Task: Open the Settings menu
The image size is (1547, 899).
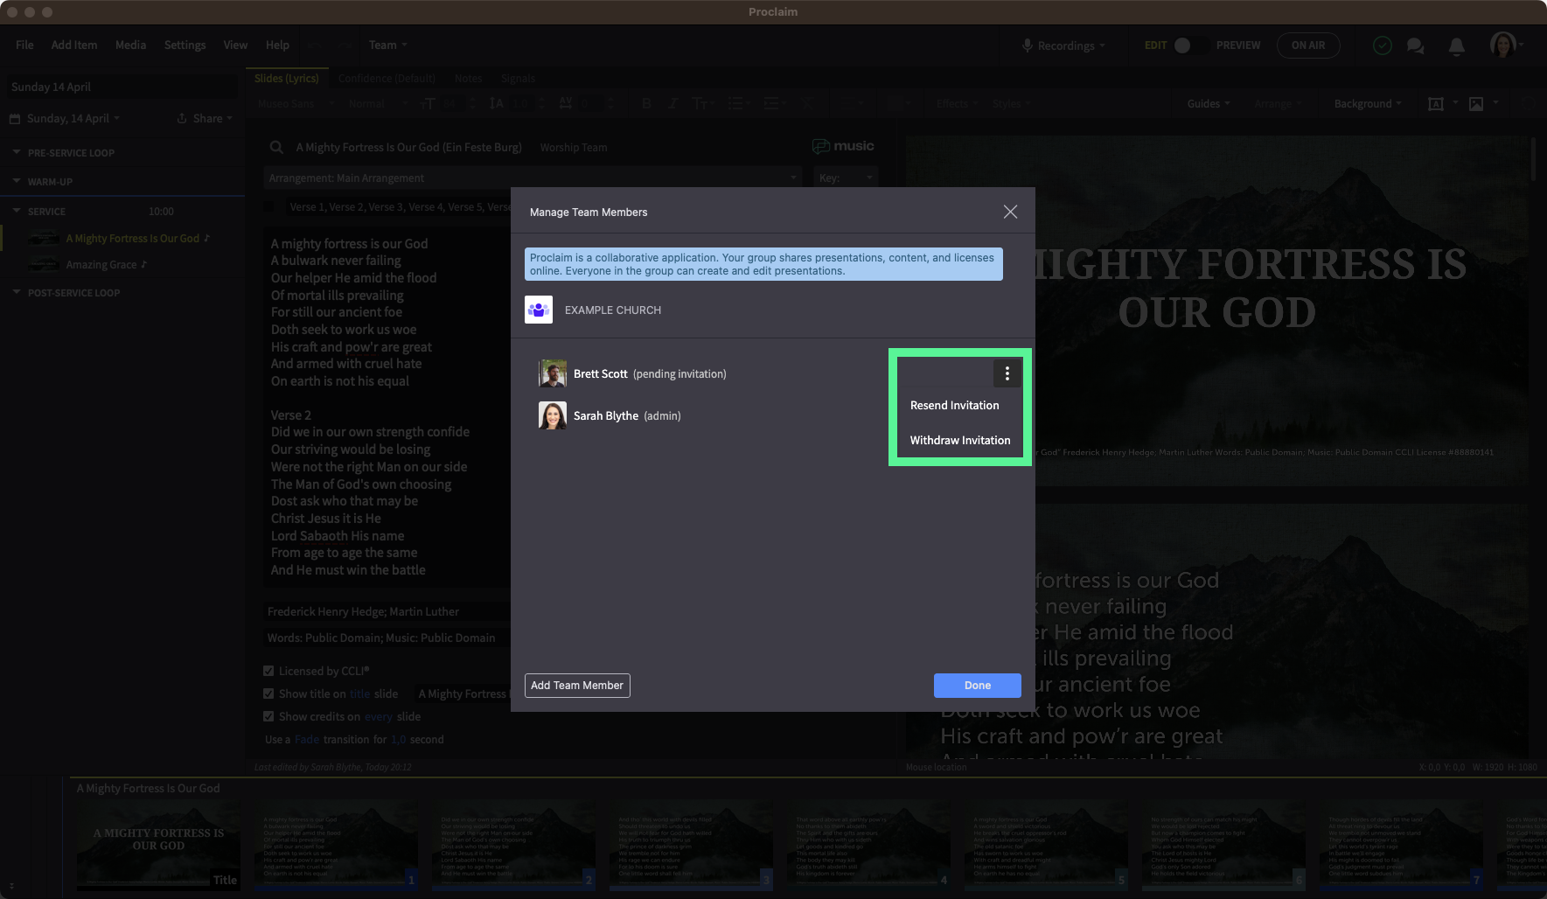Action: (x=185, y=45)
